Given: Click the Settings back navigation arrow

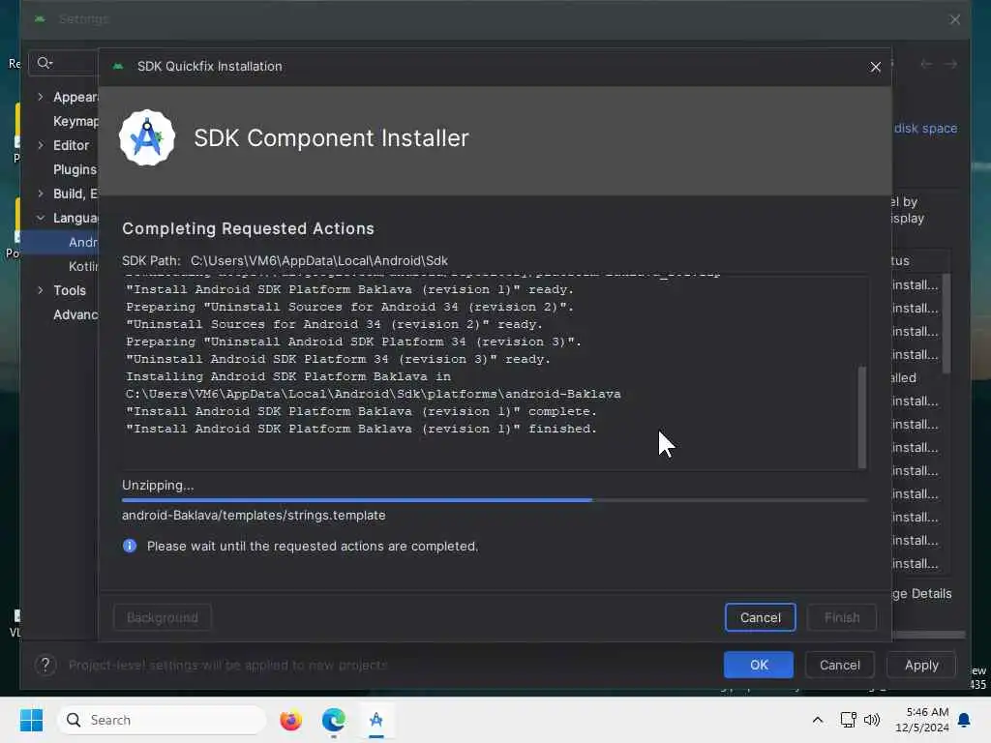Looking at the screenshot, I should click(x=926, y=64).
